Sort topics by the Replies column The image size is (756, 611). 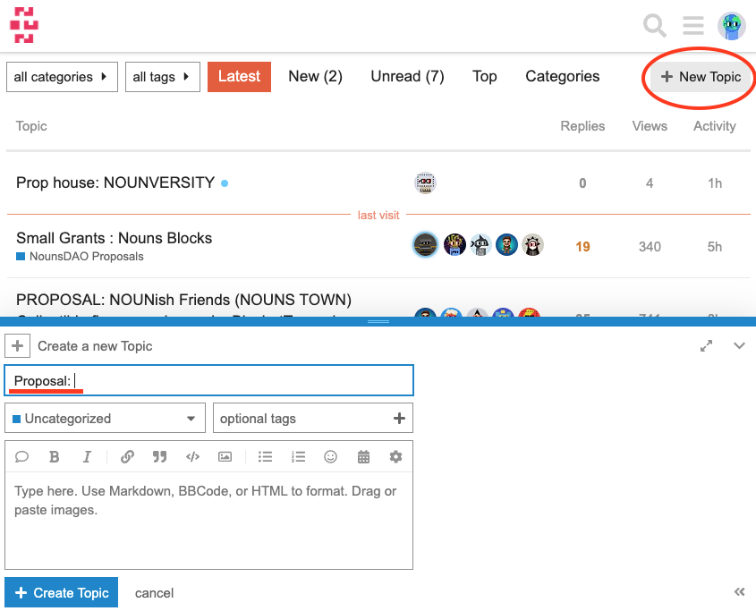[582, 126]
